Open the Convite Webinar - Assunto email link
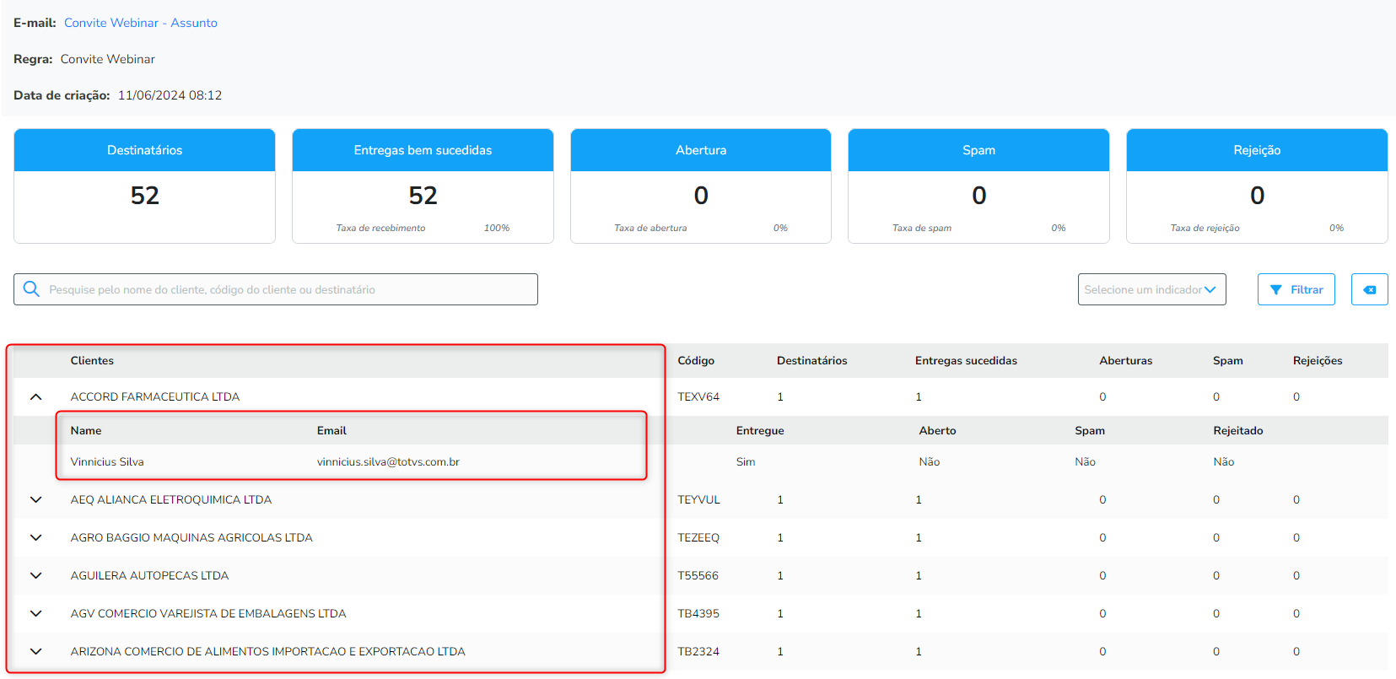This screenshot has width=1396, height=679. (x=141, y=23)
